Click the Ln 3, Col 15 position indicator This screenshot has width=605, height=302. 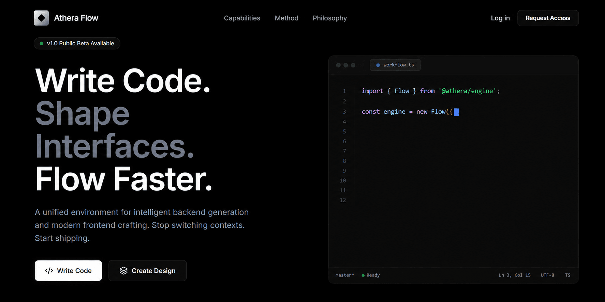[515, 275]
